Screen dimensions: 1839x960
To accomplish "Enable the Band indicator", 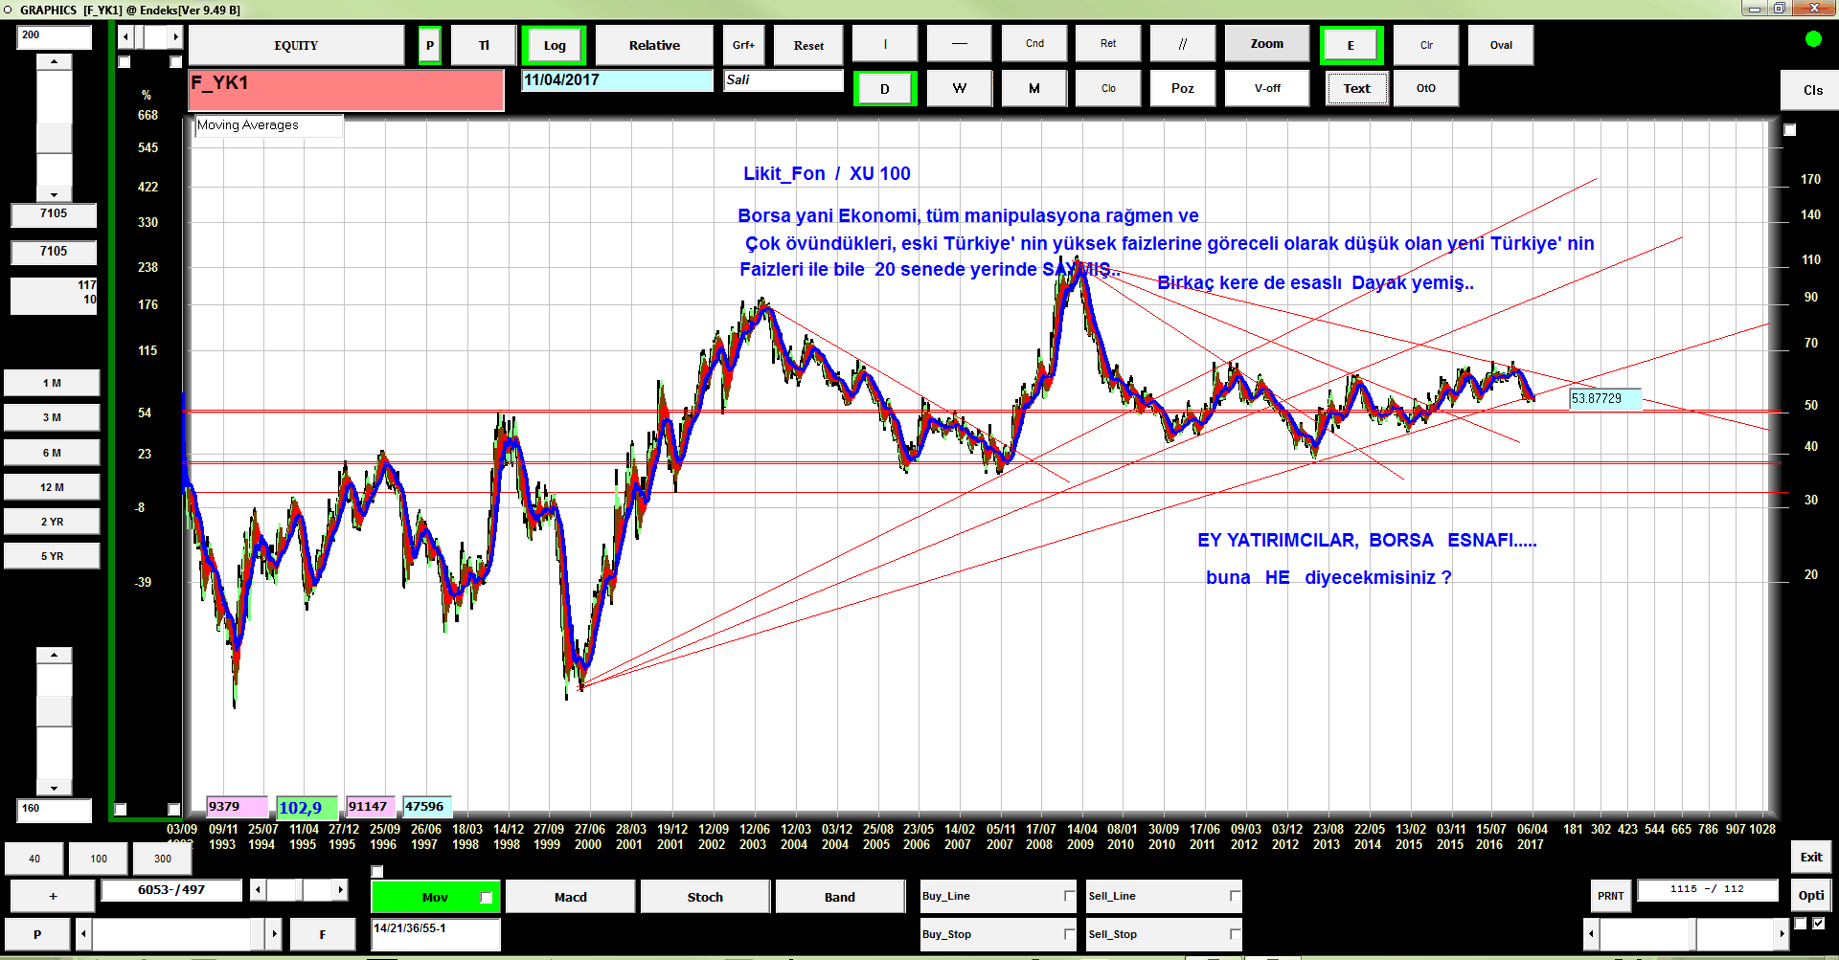I will click(x=840, y=897).
